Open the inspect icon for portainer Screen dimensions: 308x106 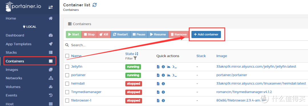point(163,75)
